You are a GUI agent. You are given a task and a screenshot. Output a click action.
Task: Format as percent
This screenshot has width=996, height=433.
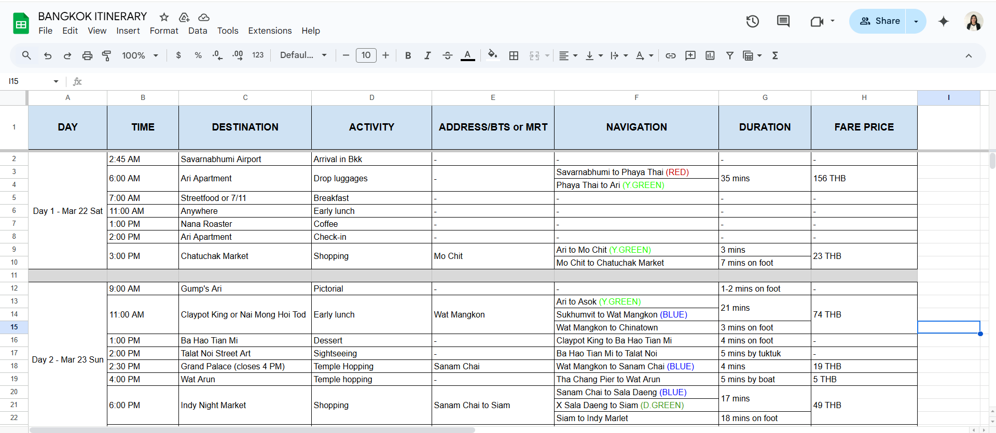(198, 55)
